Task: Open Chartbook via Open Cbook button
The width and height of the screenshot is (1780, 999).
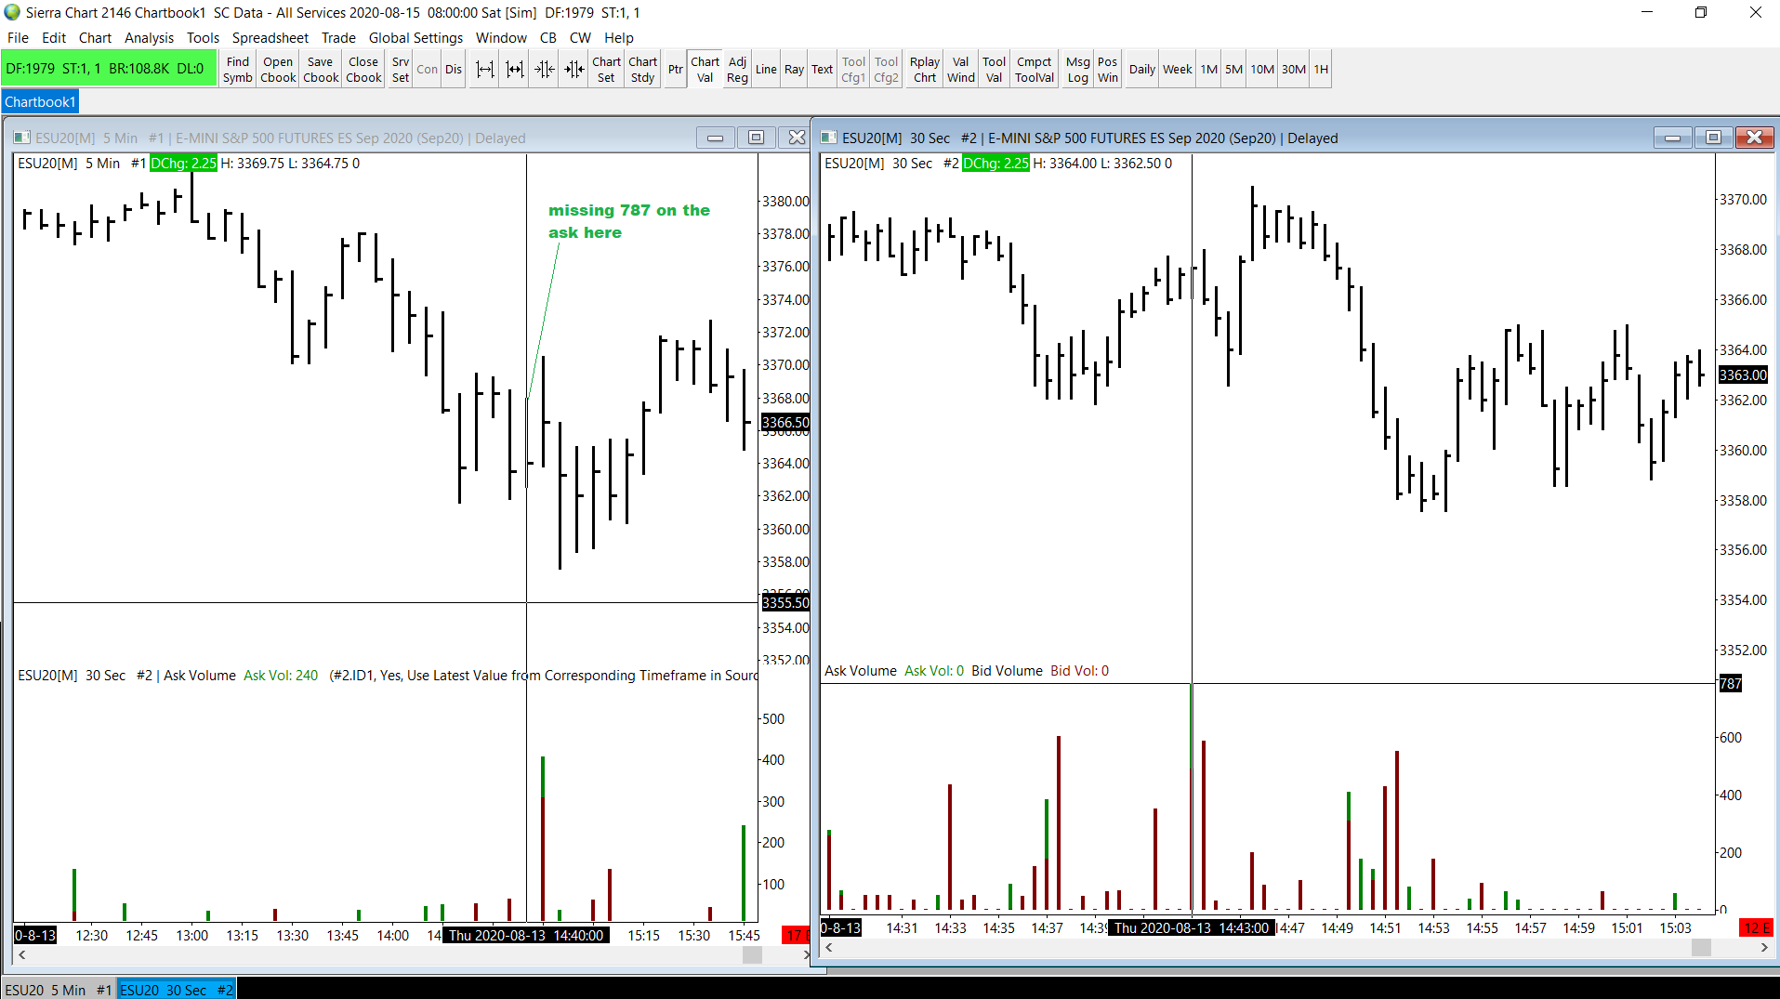Action: (x=278, y=70)
